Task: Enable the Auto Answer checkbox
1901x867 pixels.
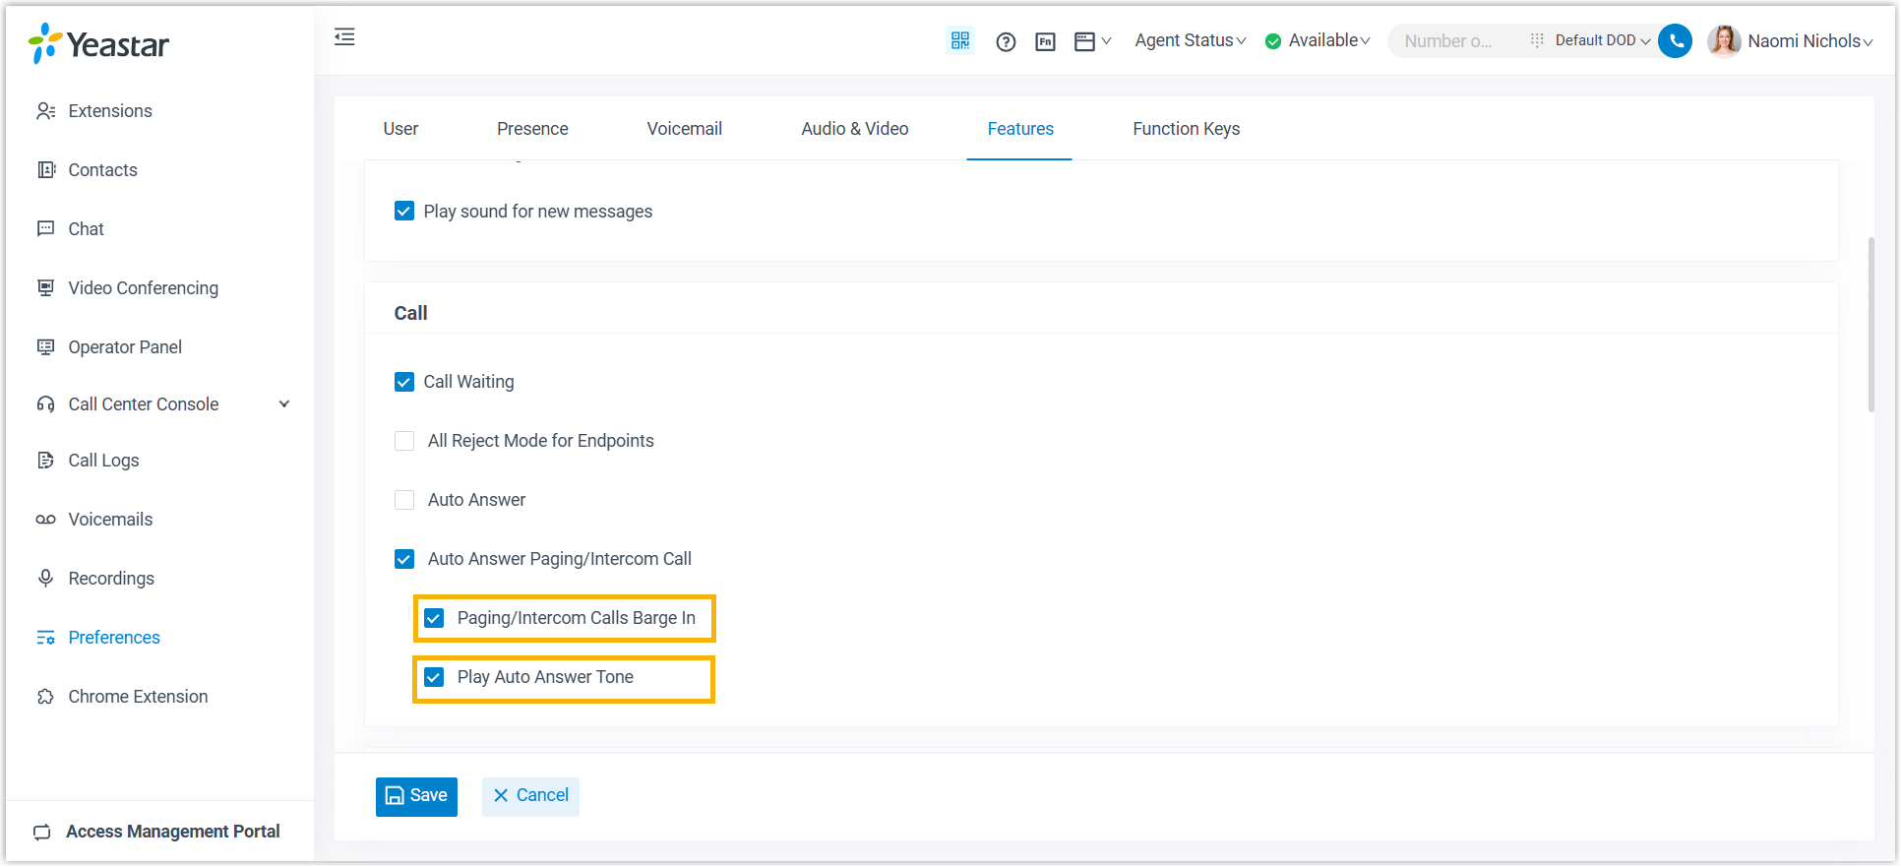Action: 404,500
